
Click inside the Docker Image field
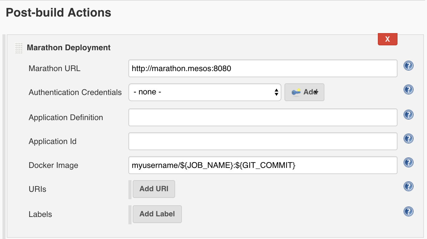click(263, 165)
